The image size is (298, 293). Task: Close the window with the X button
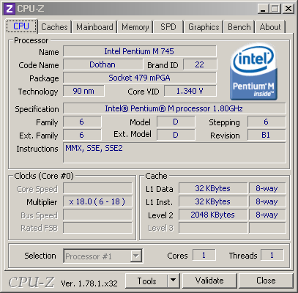pyautogui.click(x=288, y=9)
